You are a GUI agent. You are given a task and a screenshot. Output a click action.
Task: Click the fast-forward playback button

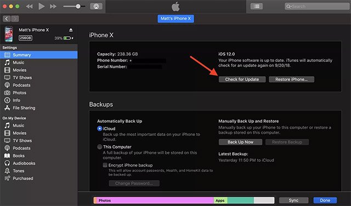click(x=53, y=6)
